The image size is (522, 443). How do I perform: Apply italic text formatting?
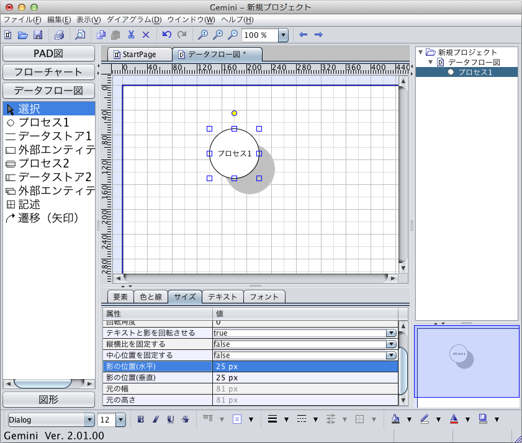(156, 419)
